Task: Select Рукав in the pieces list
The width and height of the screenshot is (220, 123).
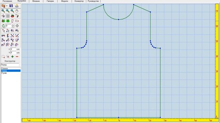Action: (x=11, y=73)
